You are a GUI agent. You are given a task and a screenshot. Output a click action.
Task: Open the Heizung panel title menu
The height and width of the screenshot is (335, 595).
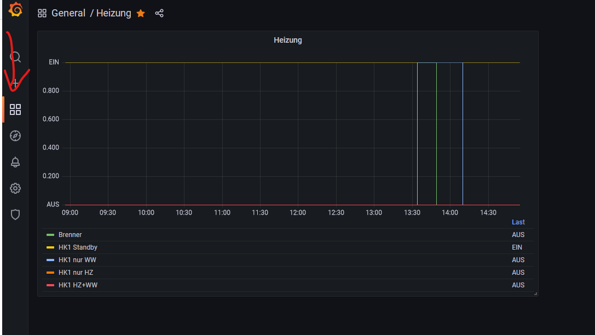click(x=287, y=40)
